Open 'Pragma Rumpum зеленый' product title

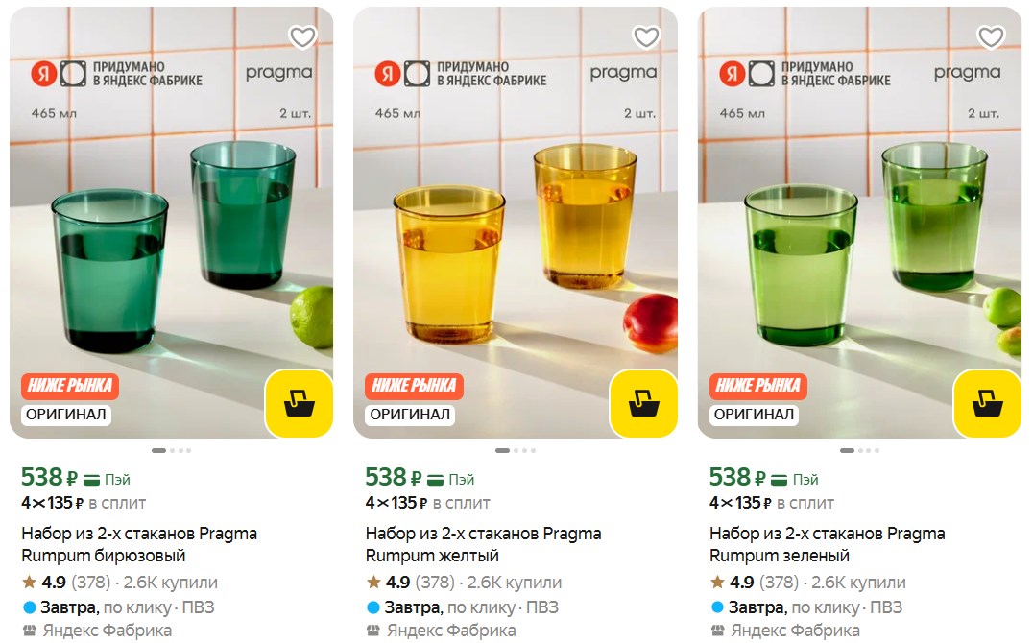point(827,544)
